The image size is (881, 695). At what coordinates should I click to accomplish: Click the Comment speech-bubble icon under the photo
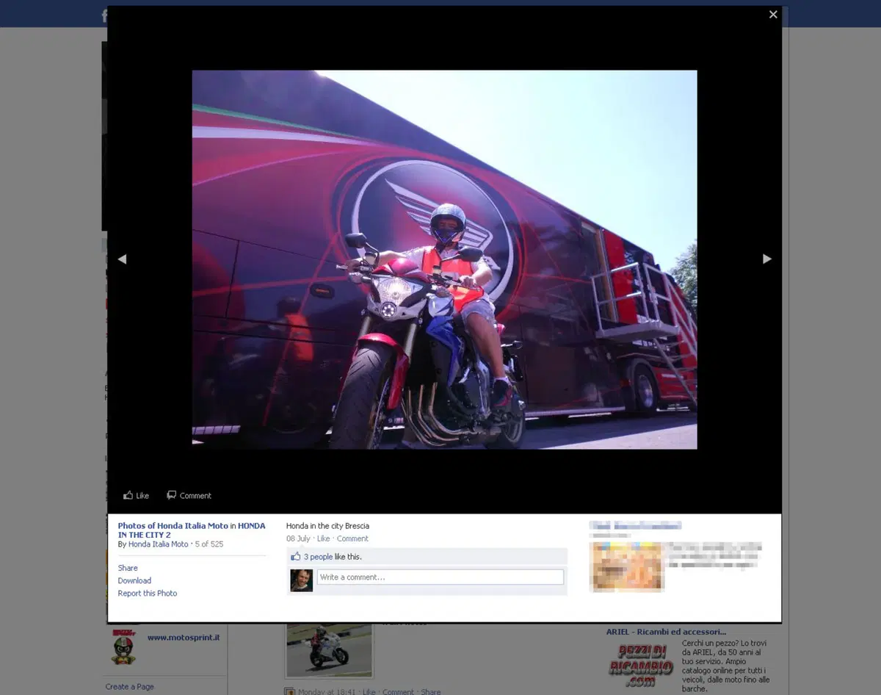(x=171, y=495)
